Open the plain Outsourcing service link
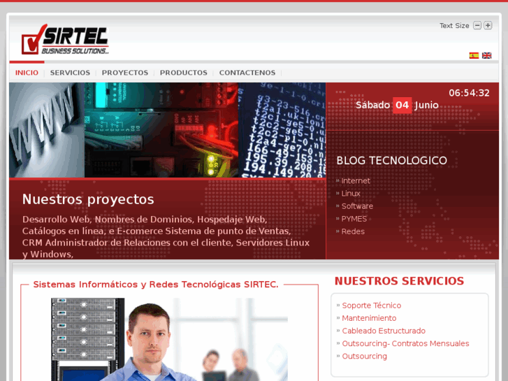 [x=364, y=356]
